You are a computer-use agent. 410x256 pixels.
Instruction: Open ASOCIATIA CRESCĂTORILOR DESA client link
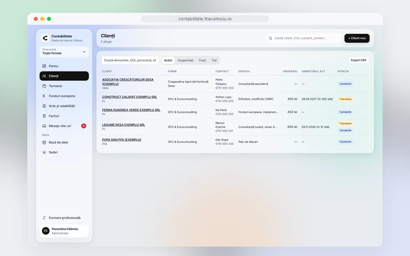coord(128,82)
